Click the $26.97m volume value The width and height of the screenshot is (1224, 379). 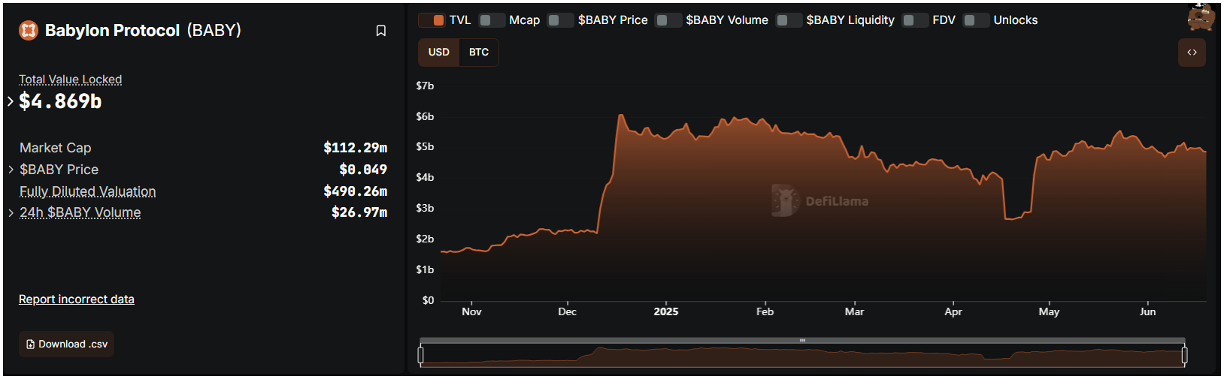pos(359,212)
